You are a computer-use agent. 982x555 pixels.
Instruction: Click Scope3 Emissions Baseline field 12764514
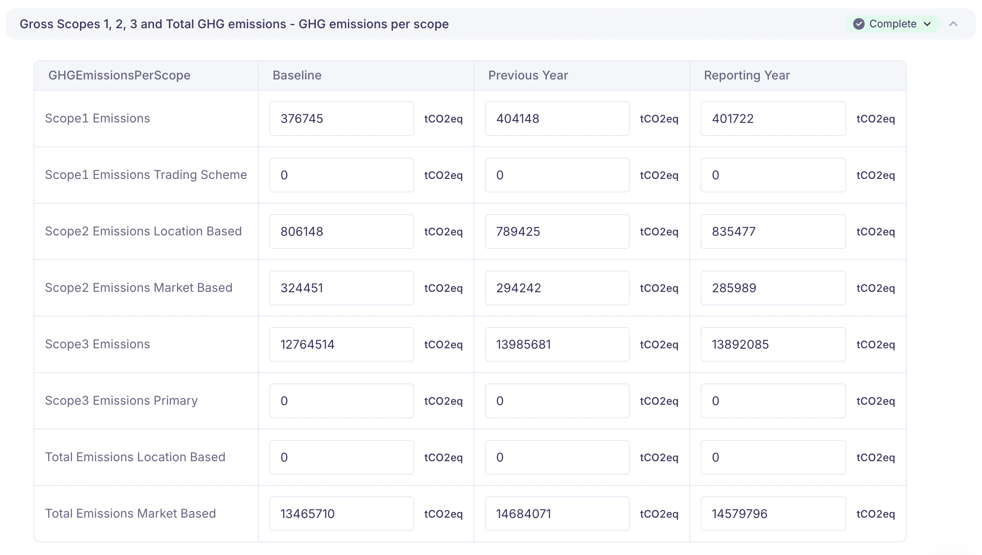[x=341, y=344]
